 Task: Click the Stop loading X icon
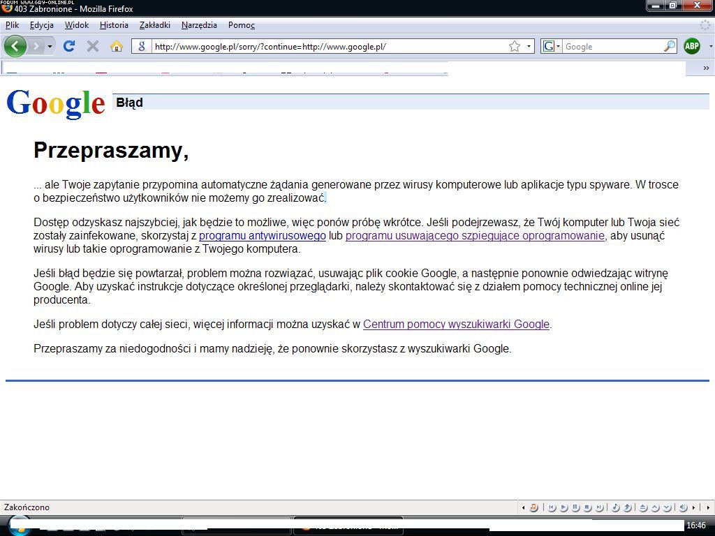point(93,46)
